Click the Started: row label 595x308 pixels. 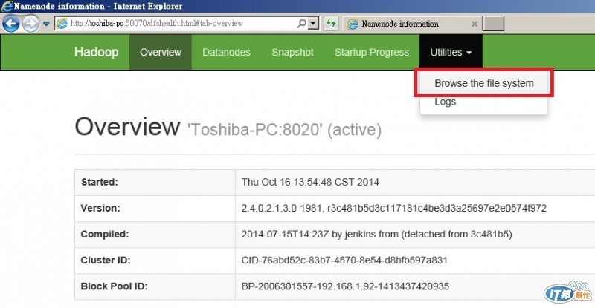(x=100, y=182)
